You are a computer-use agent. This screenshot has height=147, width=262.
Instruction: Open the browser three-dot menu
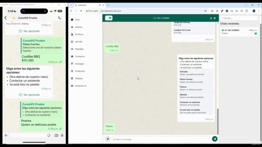(259, 11)
